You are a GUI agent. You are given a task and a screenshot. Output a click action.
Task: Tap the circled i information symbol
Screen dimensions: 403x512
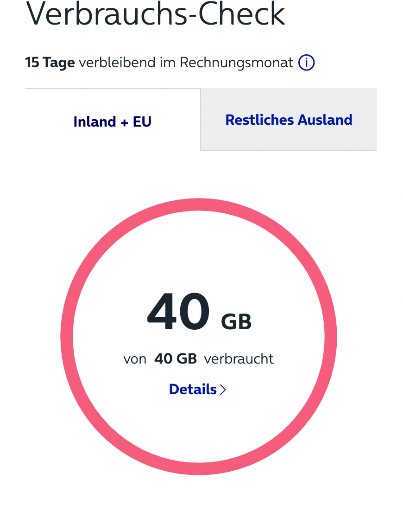click(306, 62)
